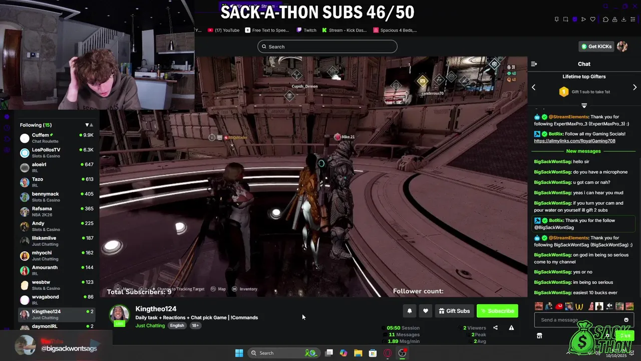The height and width of the screenshot is (361, 641).
Task: Click the Gift Subs button
Action: pyautogui.click(x=454, y=311)
